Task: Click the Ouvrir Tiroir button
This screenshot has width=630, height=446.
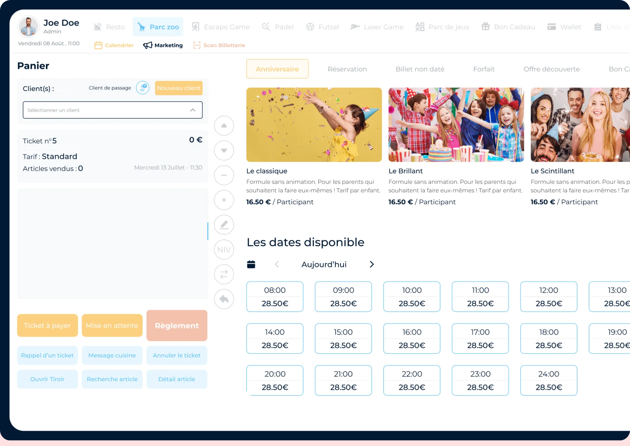Action: click(47, 379)
